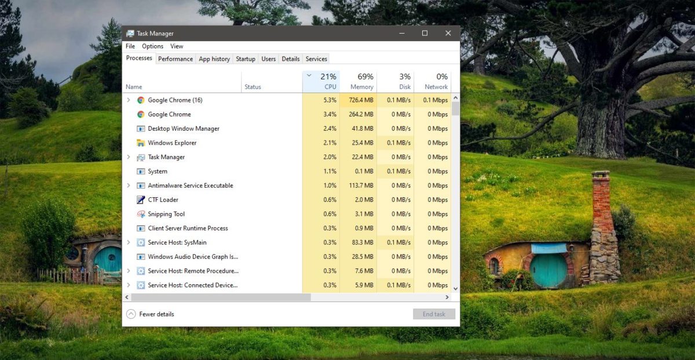
Task: Click the System process icon
Action: coord(140,171)
